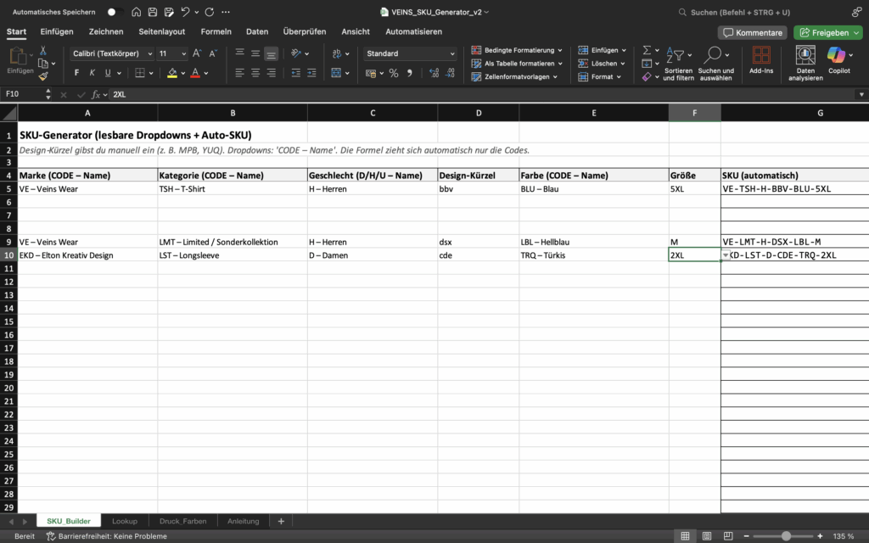The image size is (869, 543).
Task: Click the Kommentare button
Action: point(753,32)
